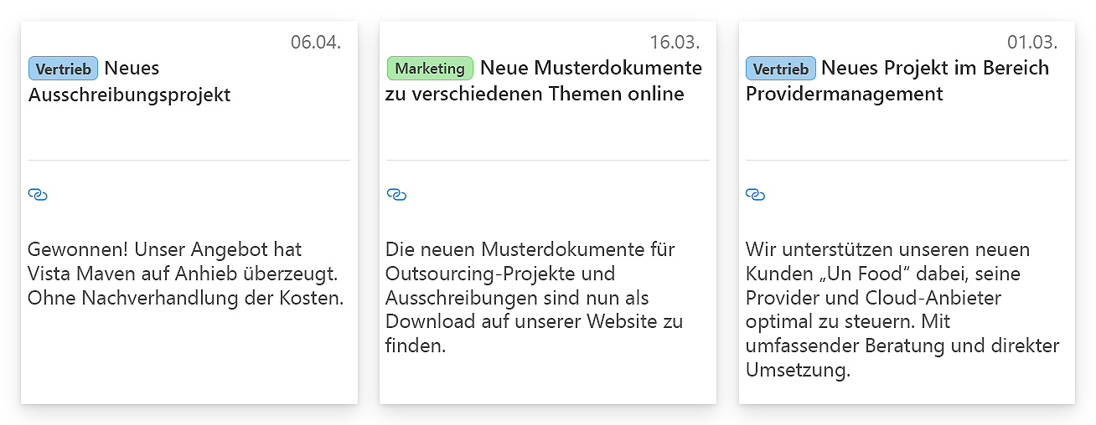Click the date 06.04.
The image size is (1096, 425).
coord(316,42)
